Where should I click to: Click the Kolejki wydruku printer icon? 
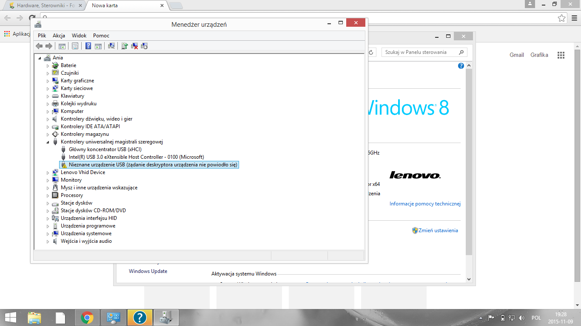tap(55, 104)
